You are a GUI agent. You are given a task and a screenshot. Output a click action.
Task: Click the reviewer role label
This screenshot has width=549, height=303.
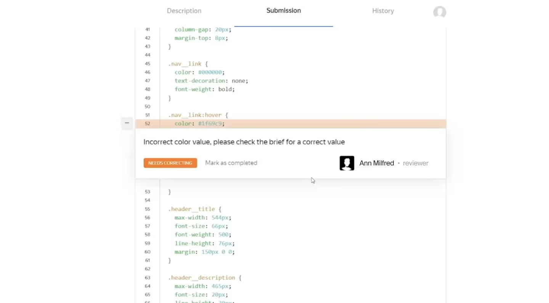point(416,163)
